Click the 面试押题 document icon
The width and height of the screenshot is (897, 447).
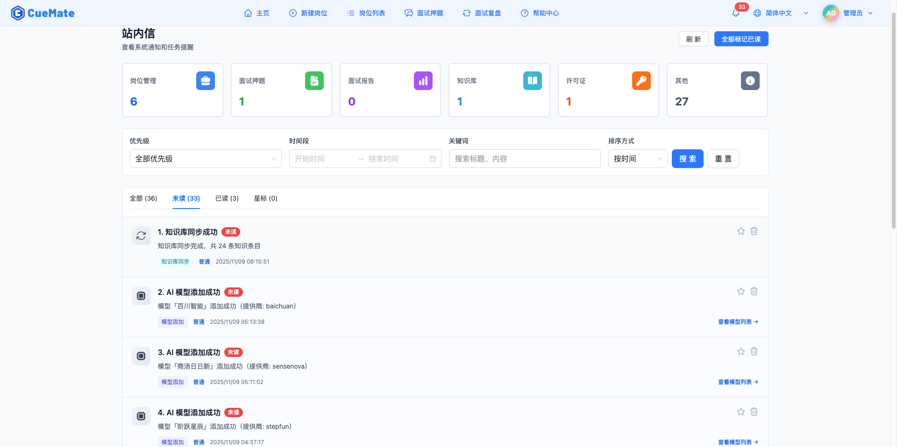314,81
